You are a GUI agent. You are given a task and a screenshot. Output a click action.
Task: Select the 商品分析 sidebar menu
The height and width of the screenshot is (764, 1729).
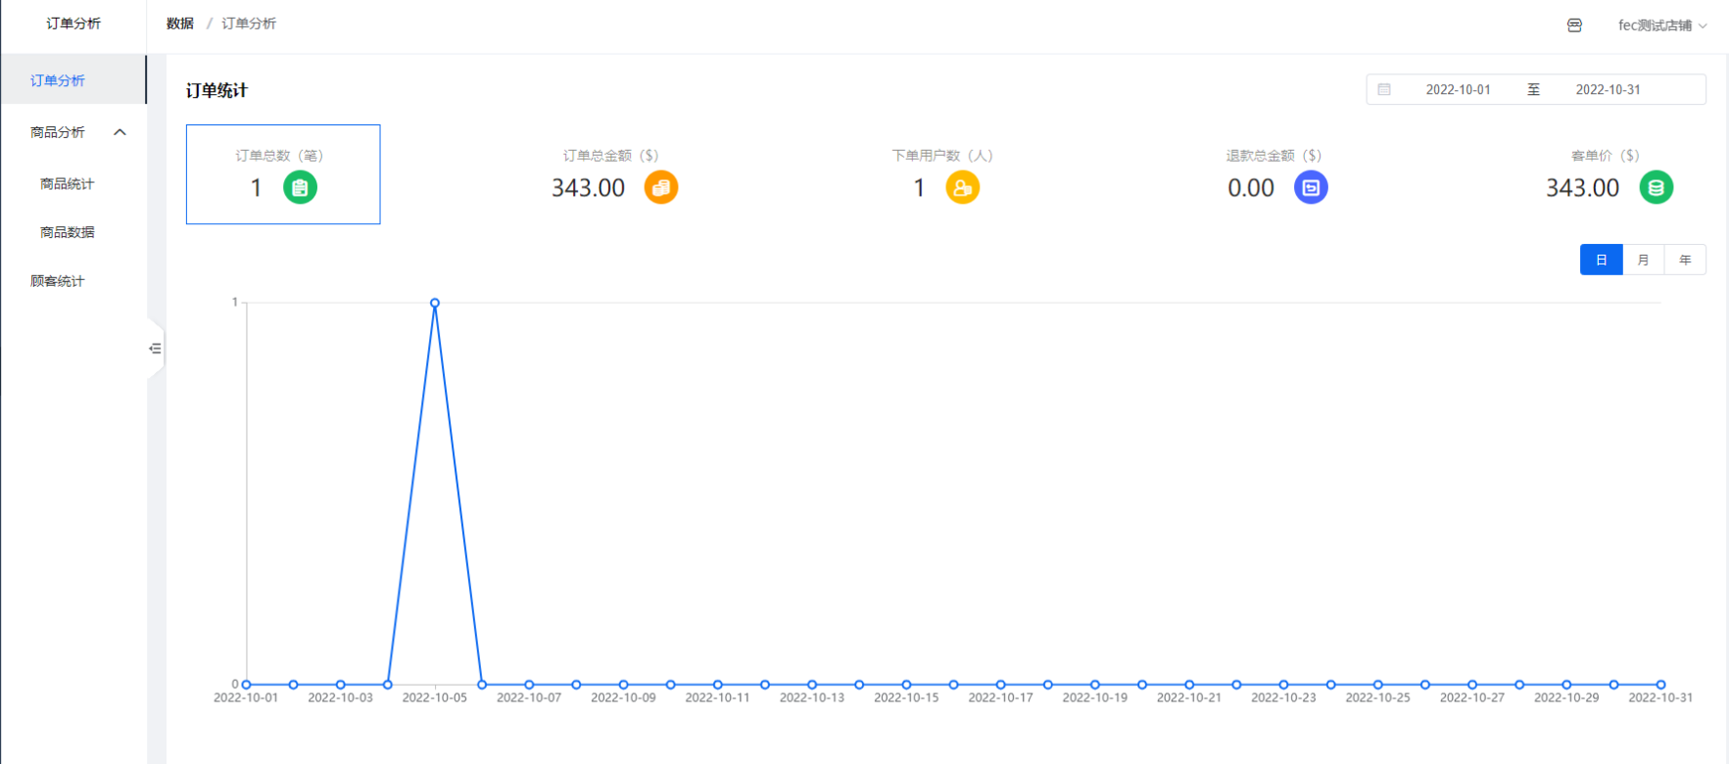click(x=73, y=132)
